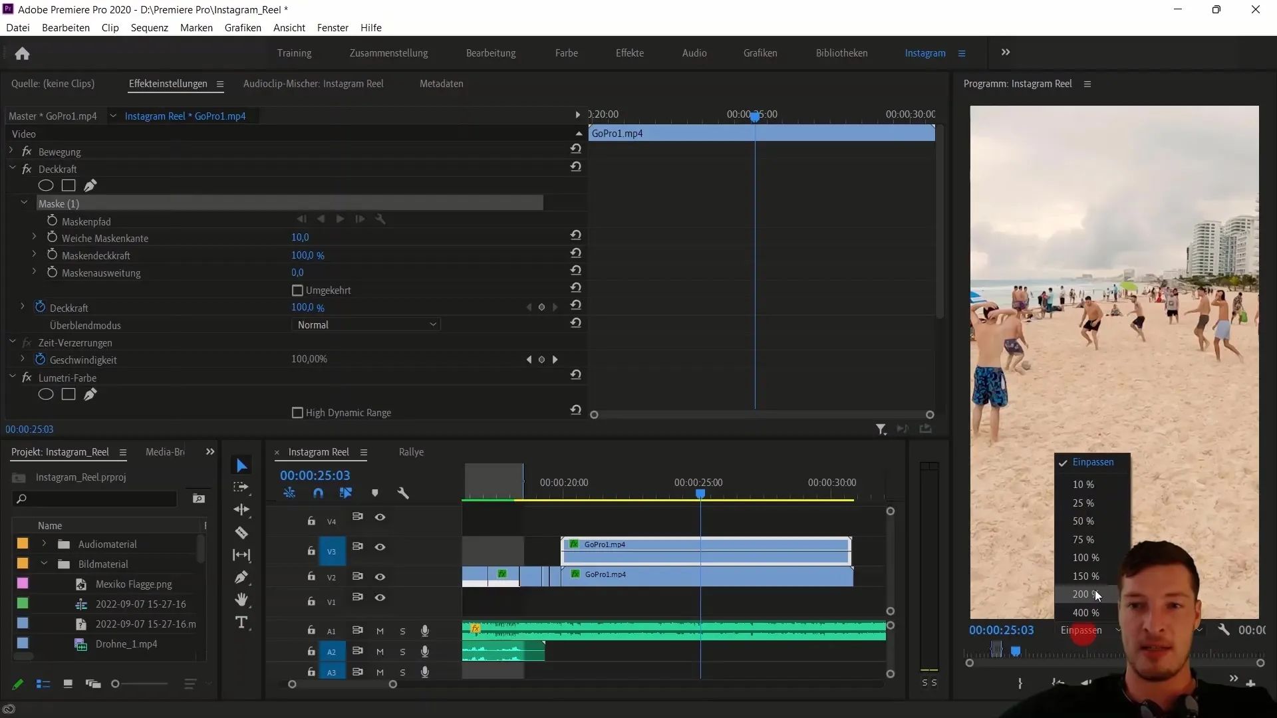Select the Selection tool arrow

coord(241,466)
